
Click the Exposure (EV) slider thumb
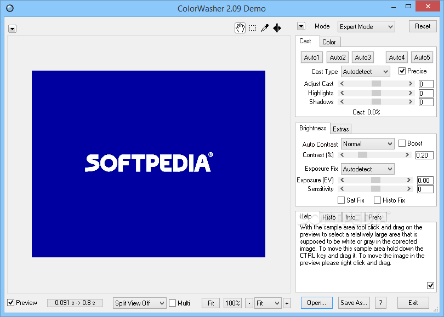pos(376,180)
